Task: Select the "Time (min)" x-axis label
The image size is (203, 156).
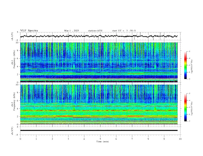Action: tap(103, 141)
